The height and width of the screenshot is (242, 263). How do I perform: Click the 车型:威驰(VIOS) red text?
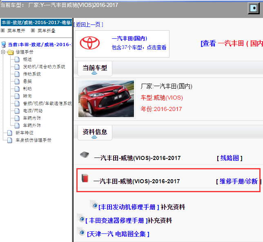162,98
